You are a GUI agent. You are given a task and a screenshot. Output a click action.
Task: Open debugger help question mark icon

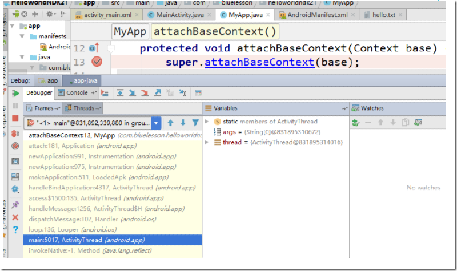pos(15,230)
